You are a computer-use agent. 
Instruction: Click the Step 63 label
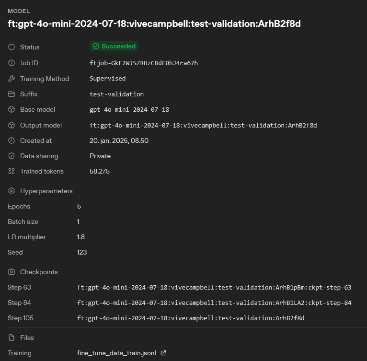[19, 288]
